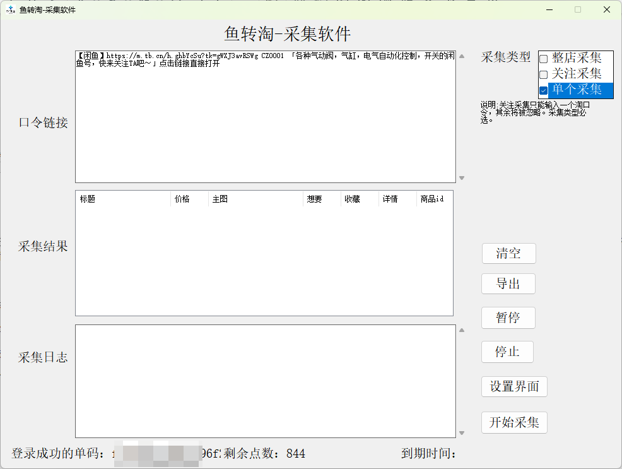
Task: Stop collection with the 停止 button
Action: (x=507, y=352)
